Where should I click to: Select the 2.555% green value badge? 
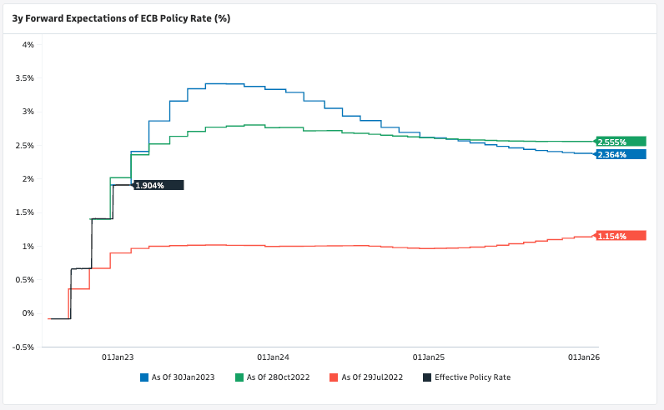point(621,142)
